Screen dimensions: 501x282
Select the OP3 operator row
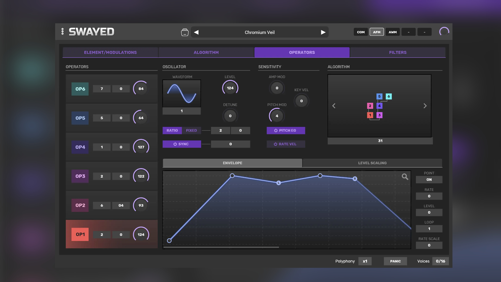[x=80, y=176]
